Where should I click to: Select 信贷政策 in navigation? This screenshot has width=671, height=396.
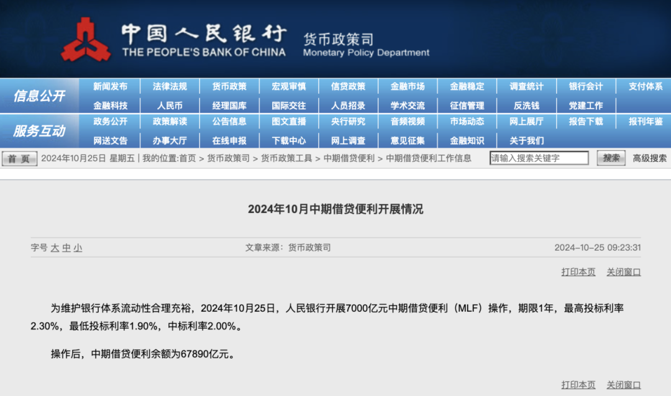pyautogui.click(x=349, y=86)
